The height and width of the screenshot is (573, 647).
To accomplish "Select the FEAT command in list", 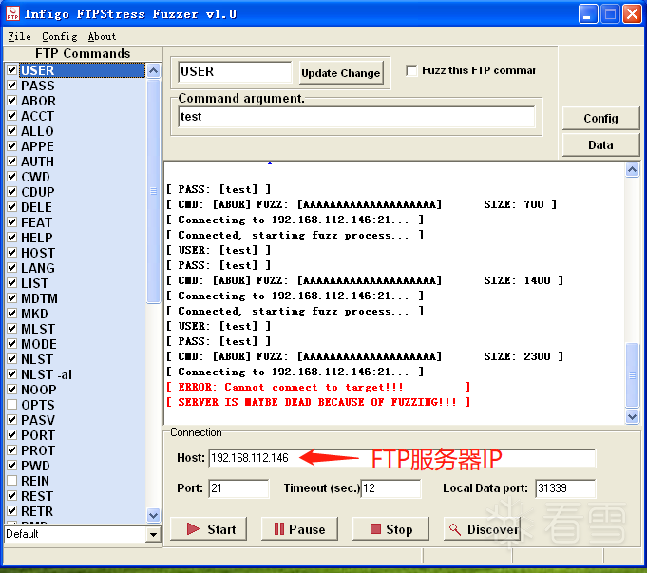I will [36, 222].
